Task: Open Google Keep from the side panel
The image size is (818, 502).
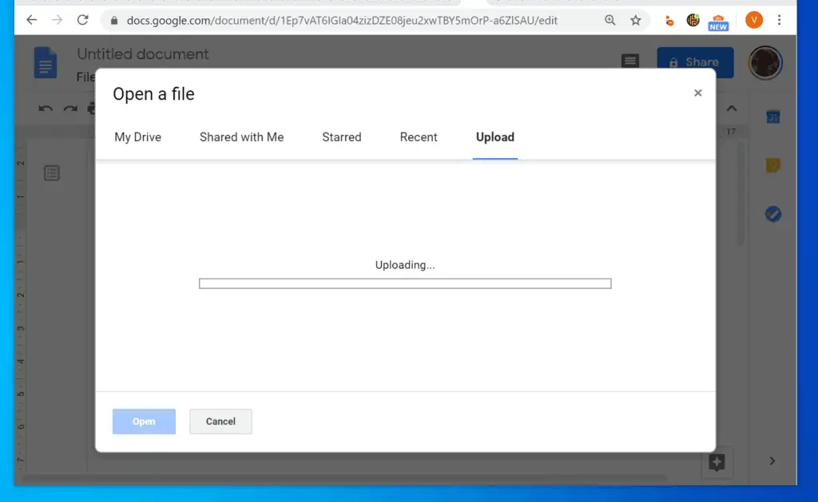Action: click(772, 165)
